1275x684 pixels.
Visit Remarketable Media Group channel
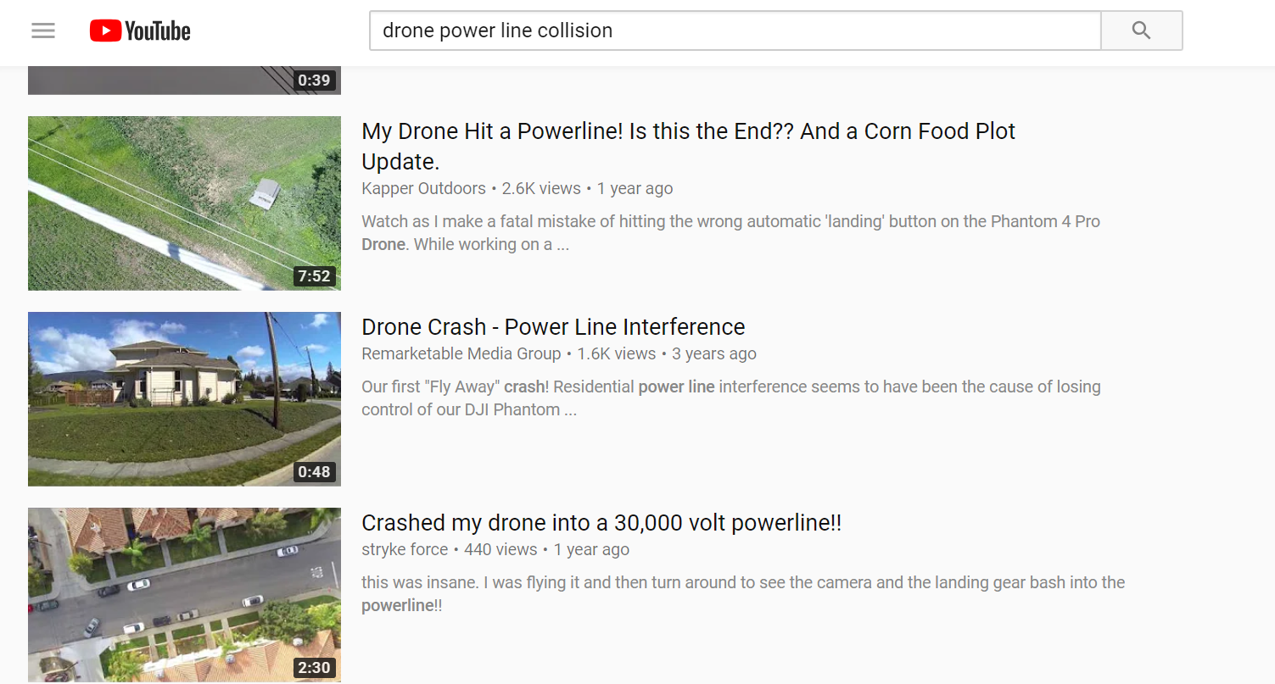click(x=461, y=353)
